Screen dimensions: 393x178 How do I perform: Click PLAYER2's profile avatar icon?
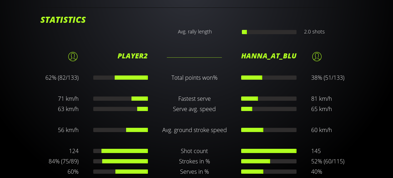[x=73, y=56]
